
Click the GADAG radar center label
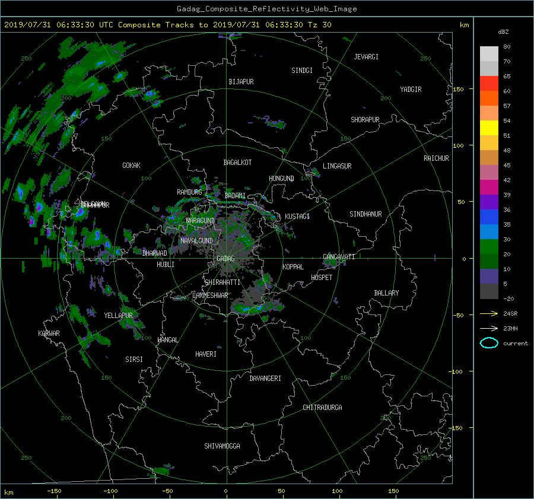click(225, 259)
